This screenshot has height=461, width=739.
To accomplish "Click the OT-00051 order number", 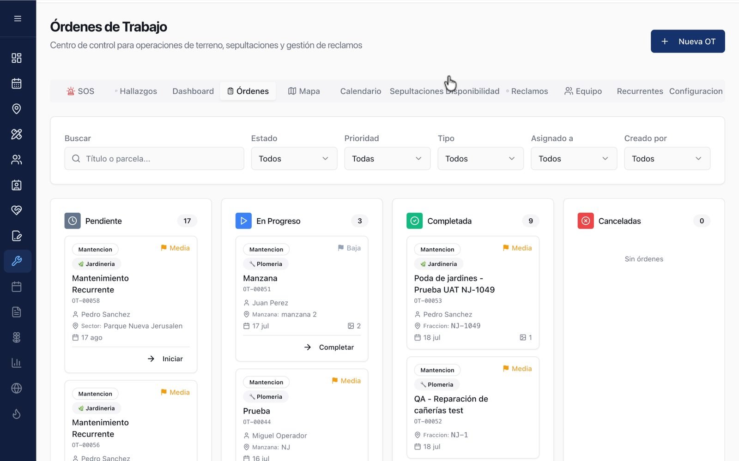I will point(257,289).
